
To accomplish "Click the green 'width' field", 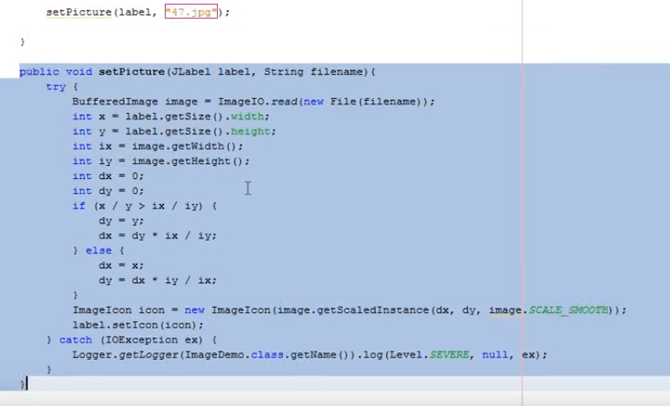I will tap(248, 116).
